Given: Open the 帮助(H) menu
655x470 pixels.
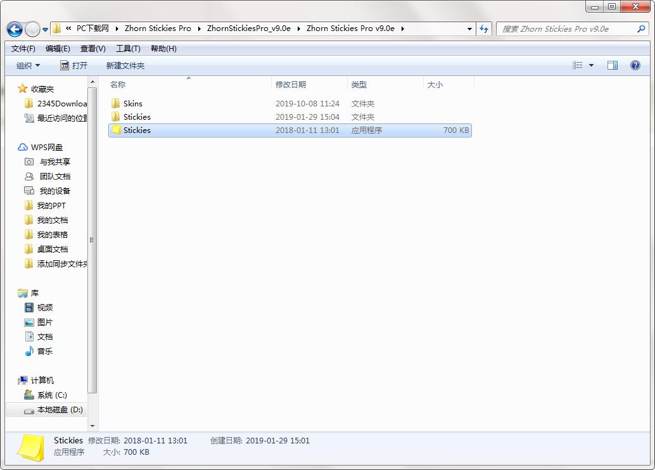Looking at the screenshot, I should pyautogui.click(x=163, y=49).
